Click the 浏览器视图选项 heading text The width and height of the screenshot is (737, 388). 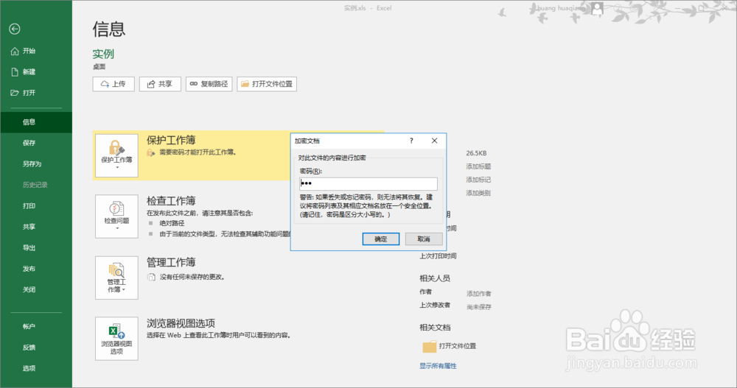click(x=181, y=323)
